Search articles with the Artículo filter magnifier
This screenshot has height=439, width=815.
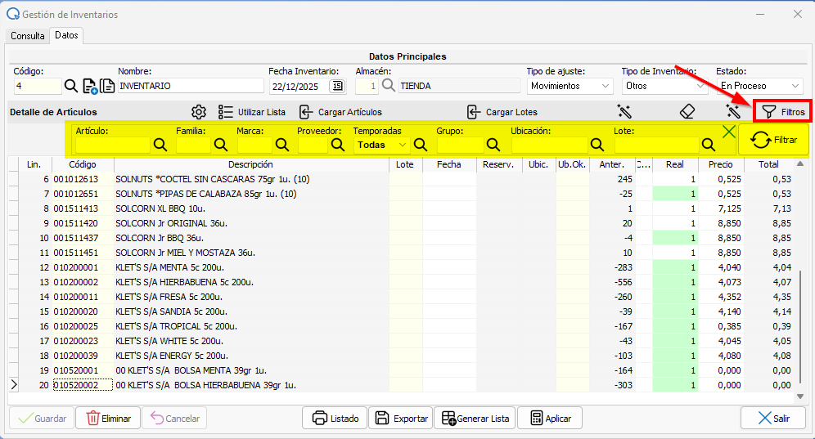tap(160, 145)
